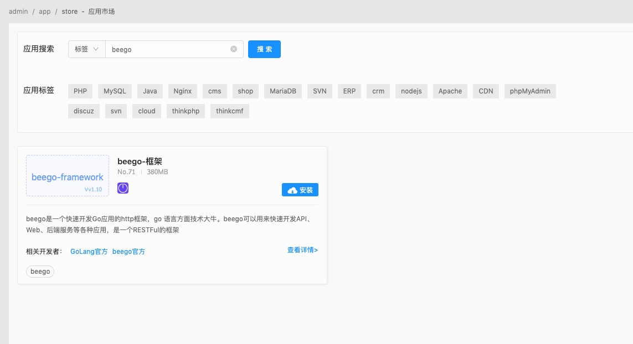Go to admin breadcrumb
This screenshot has height=344, width=633.
point(18,12)
